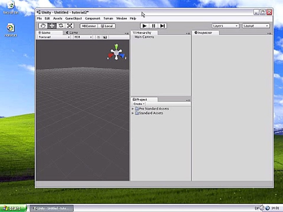Open the Inspector panel options menu
Screen dimensions: 283x212
(x=269, y=33)
